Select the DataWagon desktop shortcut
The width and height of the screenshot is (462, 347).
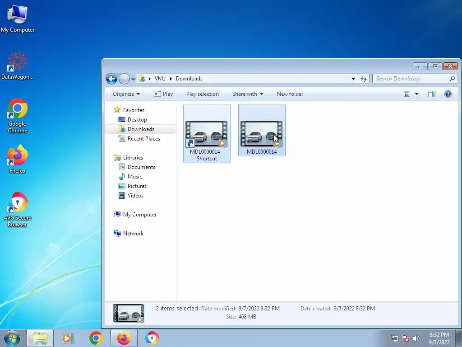coord(18,66)
